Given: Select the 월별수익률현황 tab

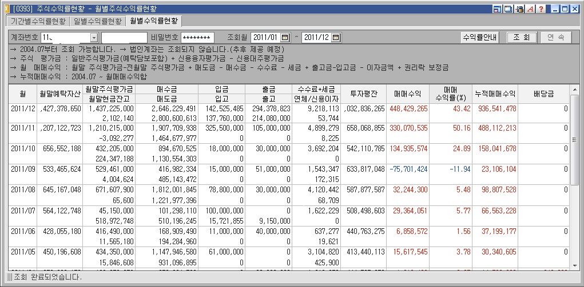Looking at the screenshot, I should click(x=153, y=21).
